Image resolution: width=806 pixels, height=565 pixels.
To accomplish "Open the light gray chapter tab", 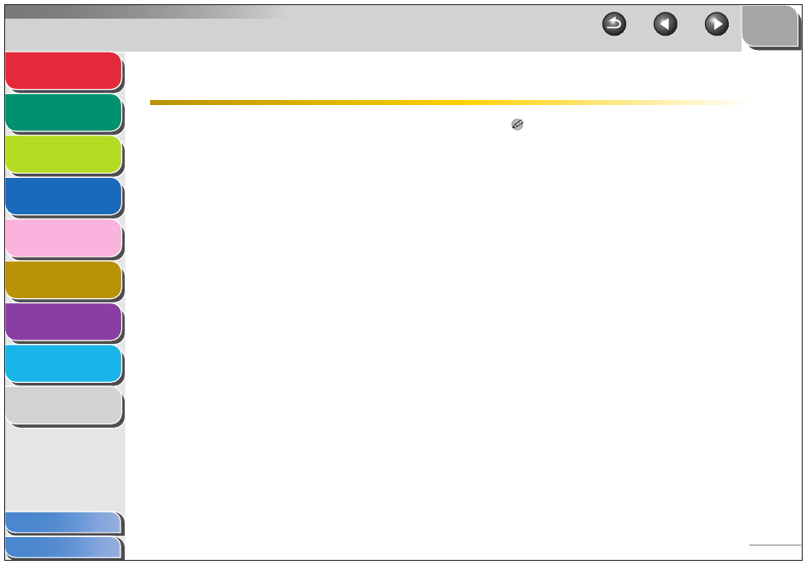I will (64, 406).
